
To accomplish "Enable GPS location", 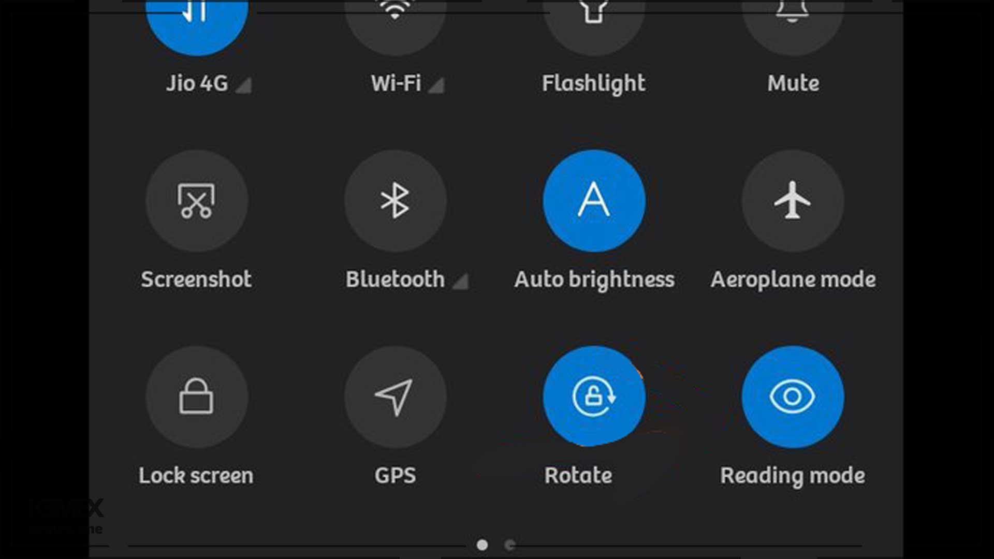I will pos(396,396).
